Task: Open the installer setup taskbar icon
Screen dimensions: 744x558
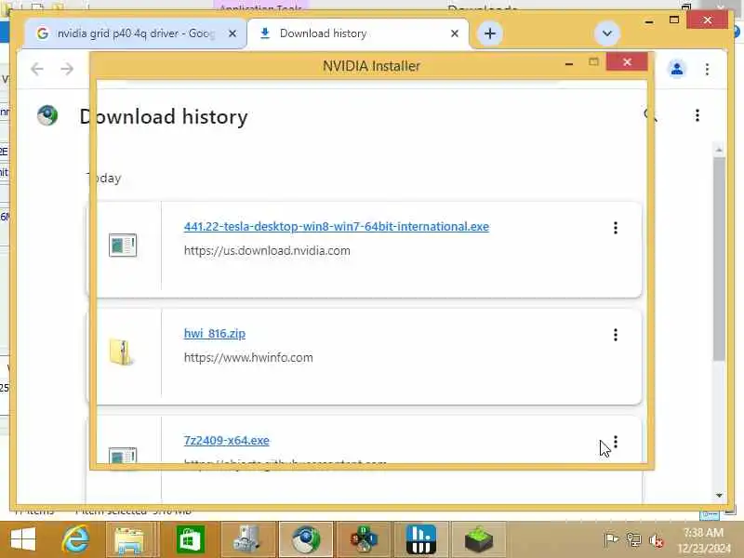Action: point(248,539)
